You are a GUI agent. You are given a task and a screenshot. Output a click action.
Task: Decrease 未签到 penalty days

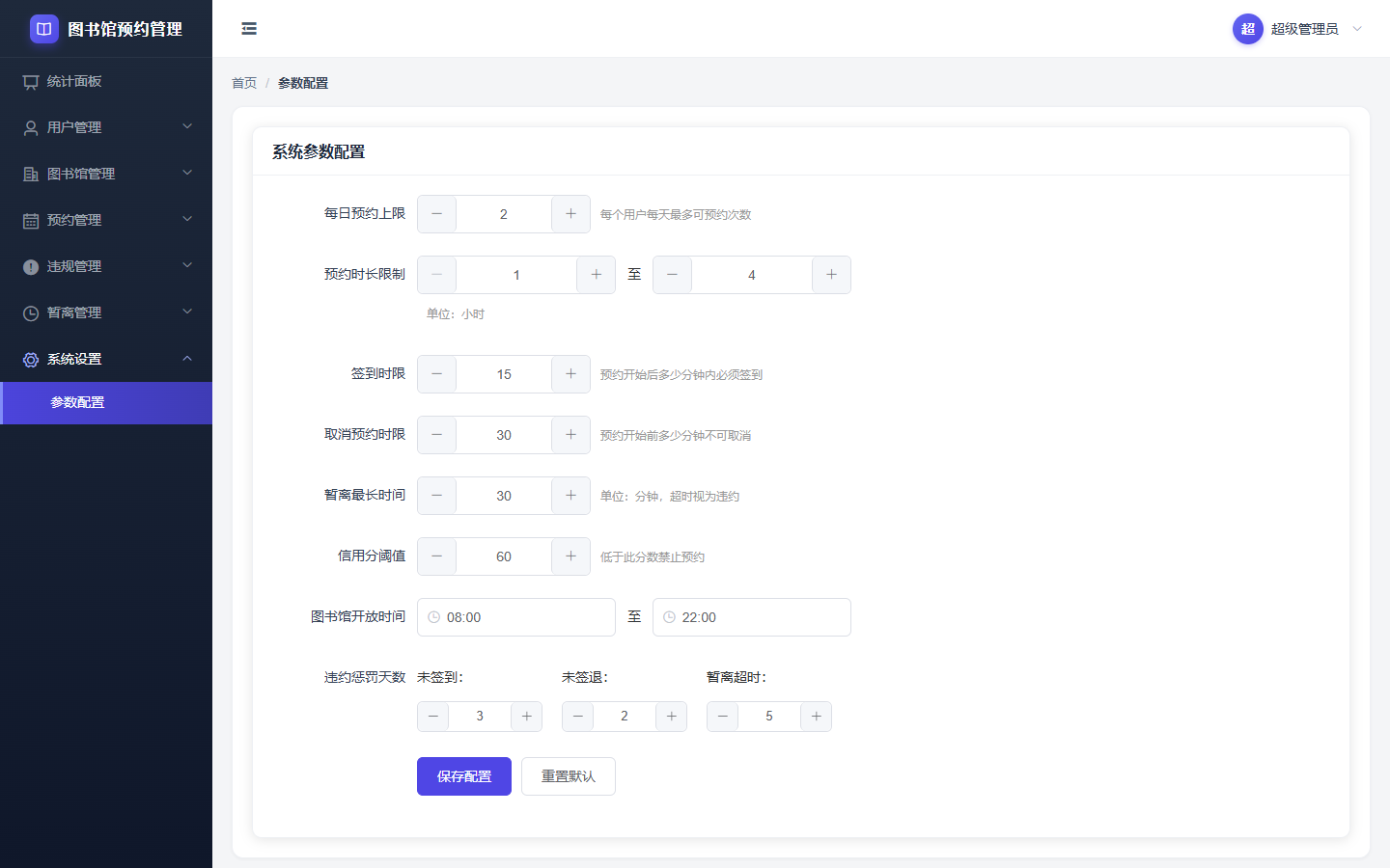pos(433,717)
